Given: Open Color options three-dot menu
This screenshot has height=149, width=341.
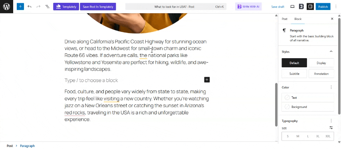Looking at the screenshot, I should click(x=331, y=87).
